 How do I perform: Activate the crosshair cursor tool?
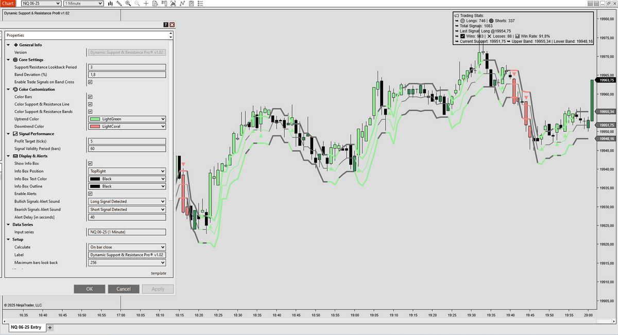tap(146, 4)
